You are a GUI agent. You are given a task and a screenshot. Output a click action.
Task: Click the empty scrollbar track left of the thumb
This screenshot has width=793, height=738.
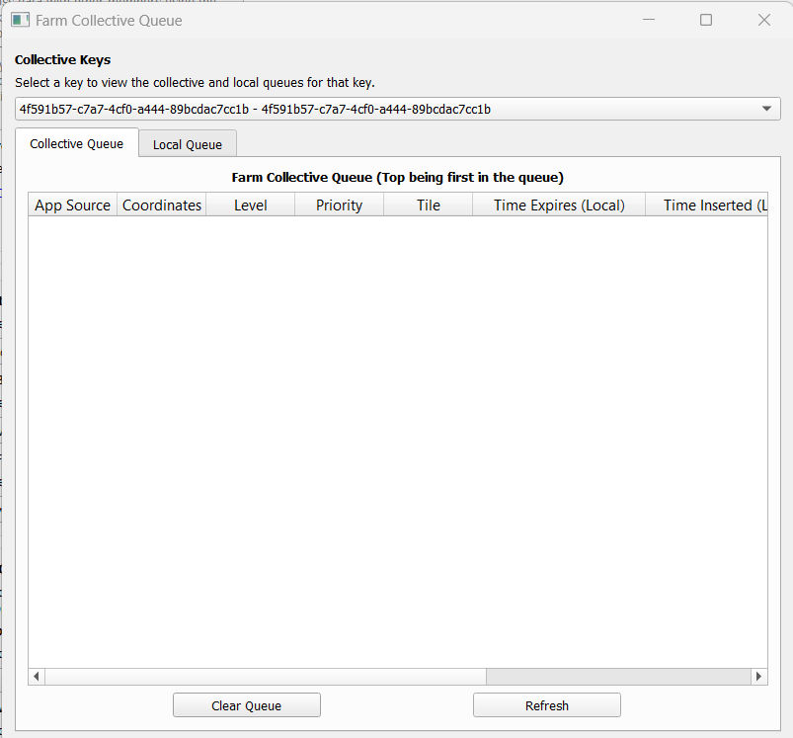coord(267,677)
